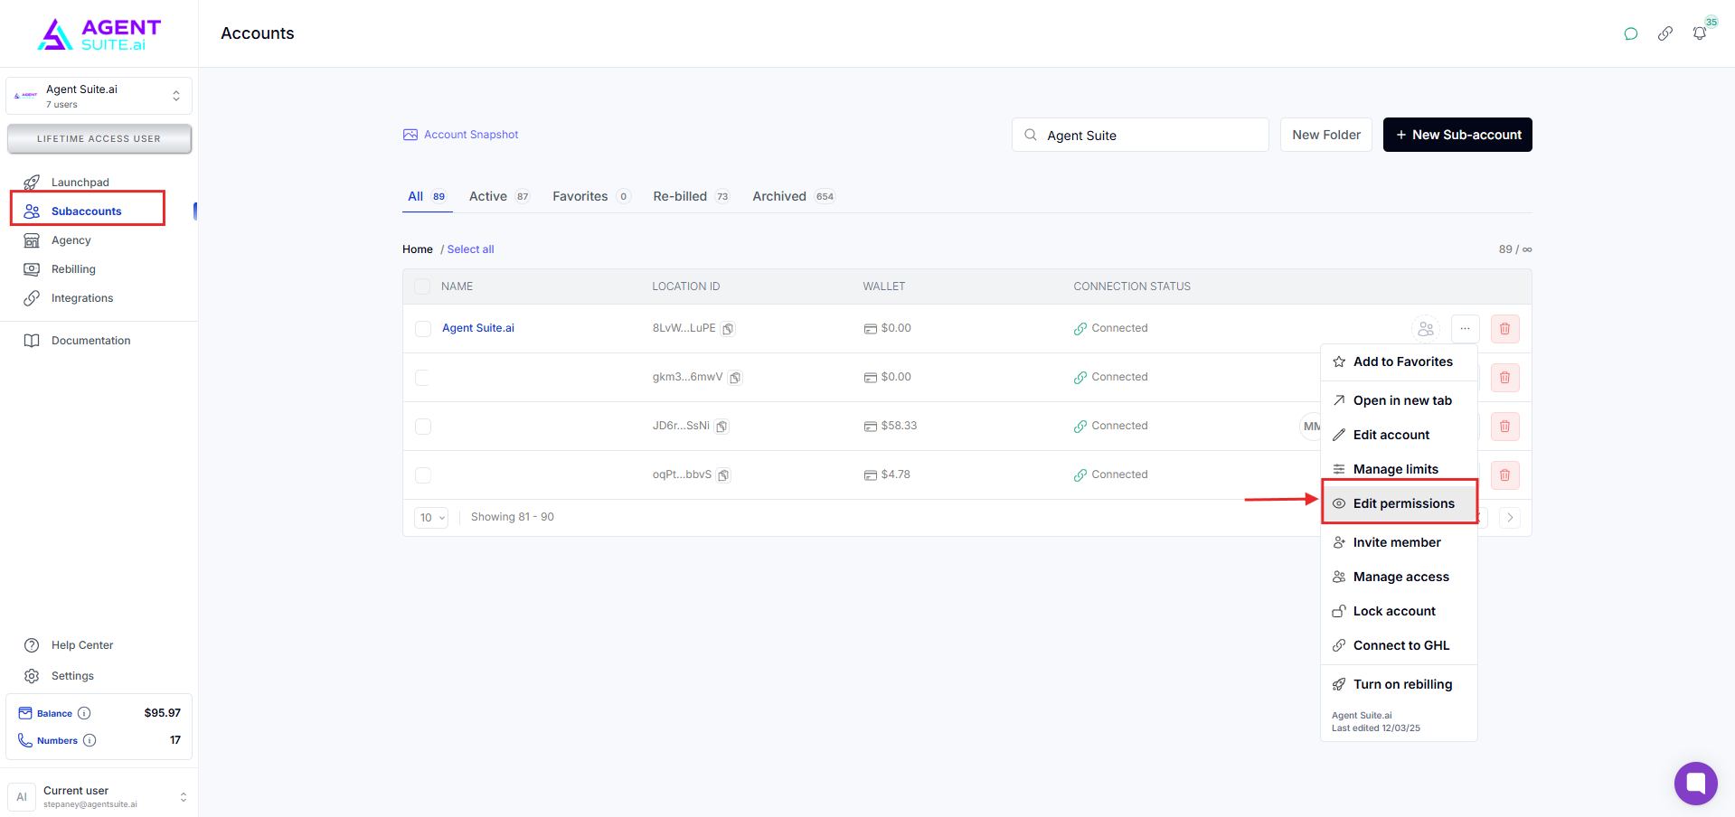This screenshot has height=817, width=1735.
Task: Click the link icon in top header
Action: [1665, 34]
